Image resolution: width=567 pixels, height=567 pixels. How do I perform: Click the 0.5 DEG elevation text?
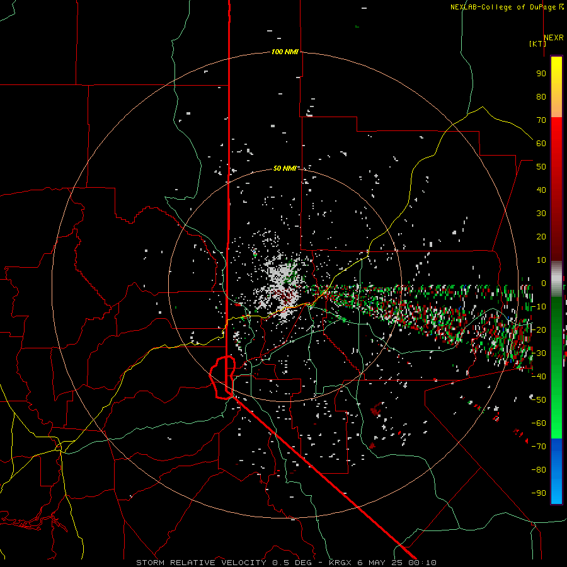(x=292, y=563)
